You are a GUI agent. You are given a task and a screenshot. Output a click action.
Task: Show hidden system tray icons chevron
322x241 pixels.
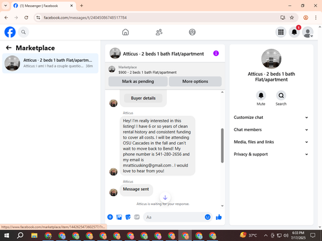tap(265, 235)
